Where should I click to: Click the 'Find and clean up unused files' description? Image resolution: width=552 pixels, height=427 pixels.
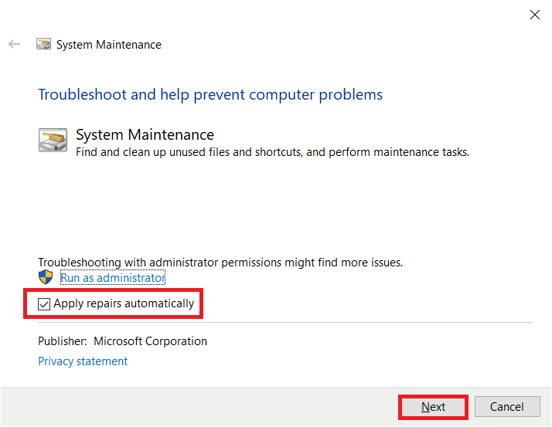[272, 152]
